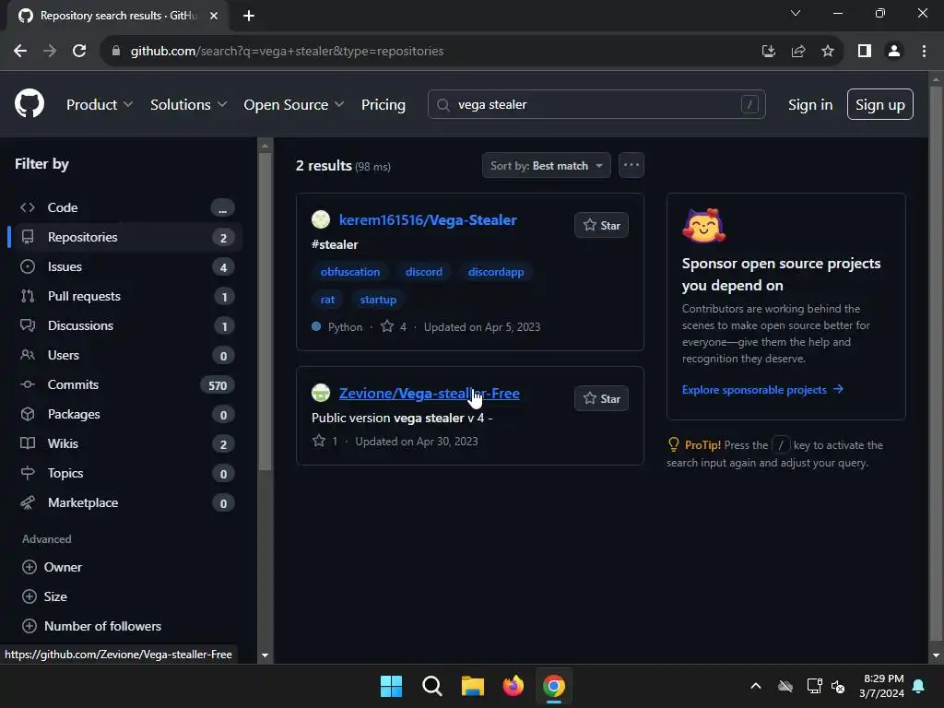Click the star count 1 on Vega-stealler-Free
Screen dimensions: 944x708
tap(325, 442)
